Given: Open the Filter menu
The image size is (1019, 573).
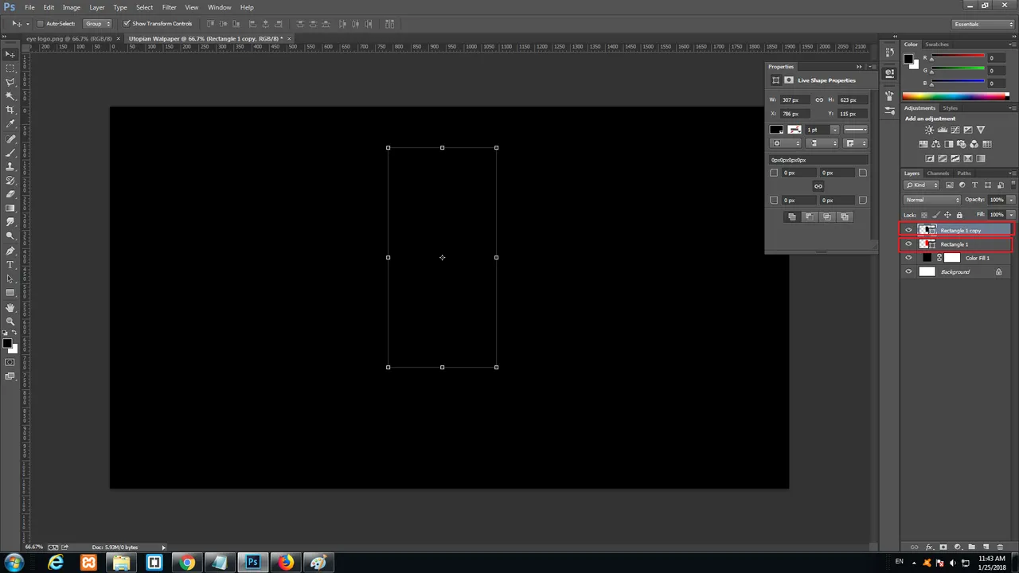Looking at the screenshot, I should [169, 7].
